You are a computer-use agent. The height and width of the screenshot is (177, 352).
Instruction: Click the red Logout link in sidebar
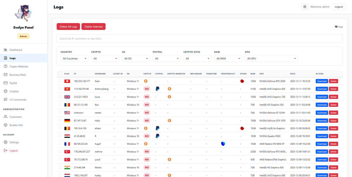point(24,150)
